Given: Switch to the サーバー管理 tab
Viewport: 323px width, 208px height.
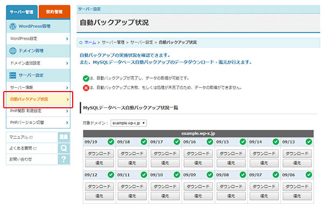Looking at the screenshot, I should point(22,12).
